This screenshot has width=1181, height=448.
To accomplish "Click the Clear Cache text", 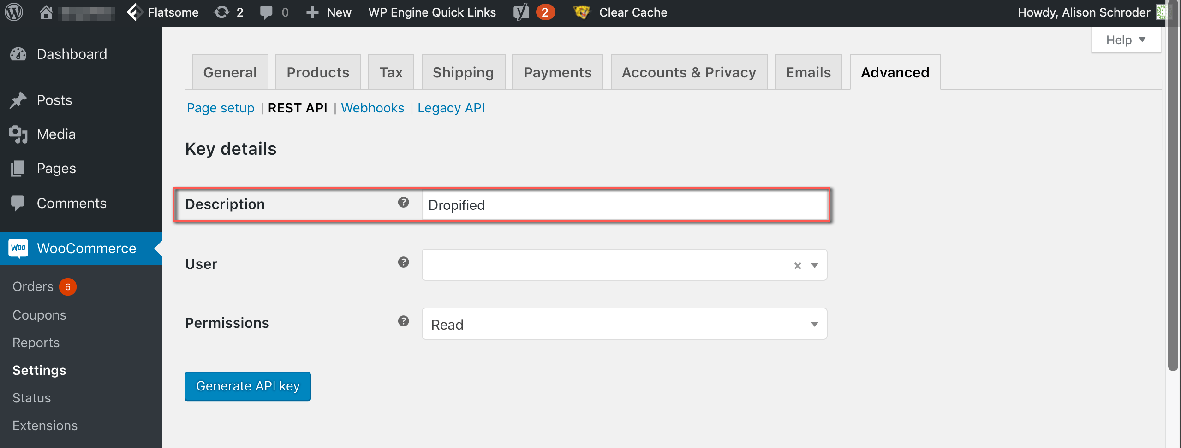I will pyautogui.click(x=633, y=12).
